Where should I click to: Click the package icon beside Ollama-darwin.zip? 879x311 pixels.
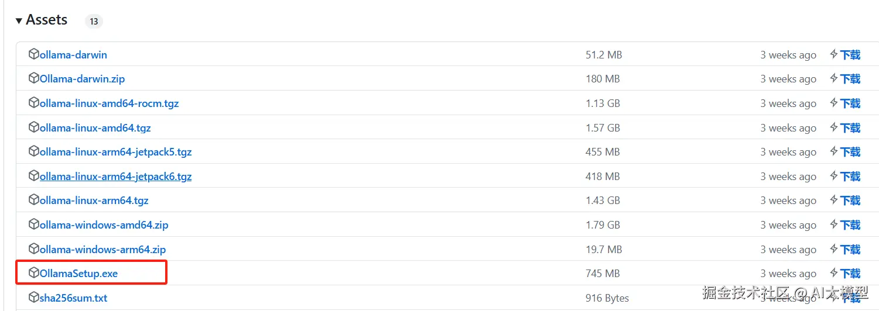pyautogui.click(x=33, y=78)
